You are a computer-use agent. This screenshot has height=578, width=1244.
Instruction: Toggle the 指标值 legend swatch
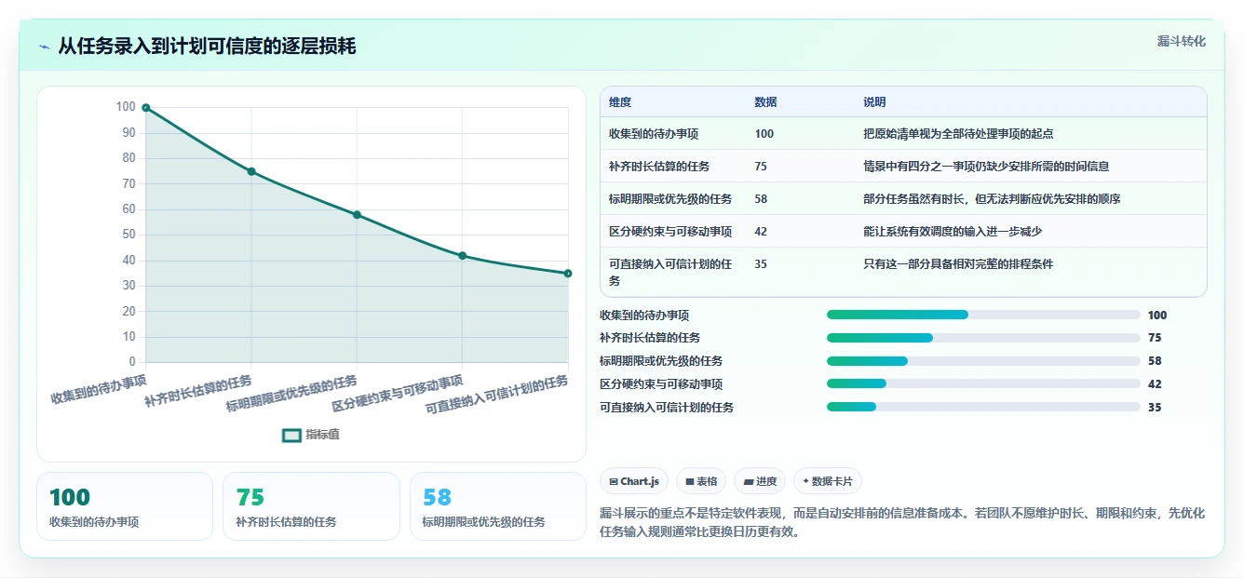(x=291, y=435)
